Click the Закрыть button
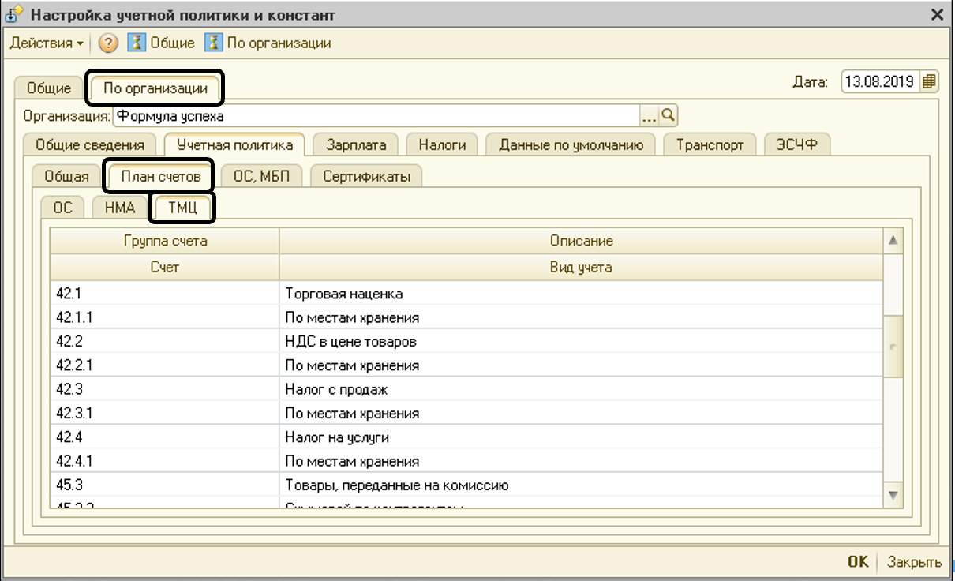This screenshot has width=955, height=581. (x=914, y=562)
